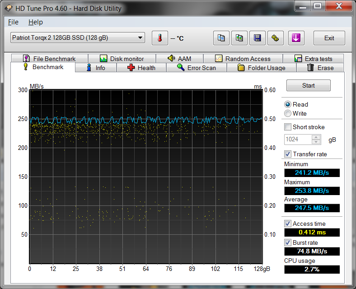This screenshot has width=356, height=289.
Task: Click the Exit button
Action: click(x=329, y=38)
